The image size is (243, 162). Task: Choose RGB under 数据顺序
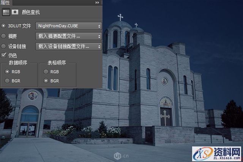(x=7, y=72)
